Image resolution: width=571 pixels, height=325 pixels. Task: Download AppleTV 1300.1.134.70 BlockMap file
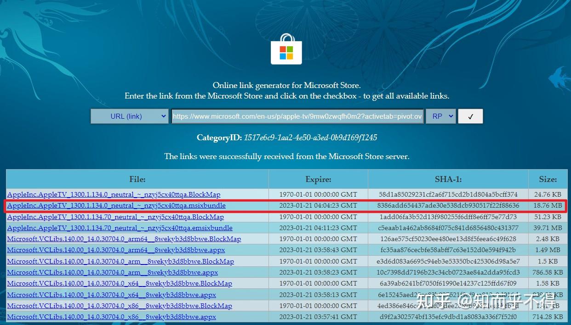(x=115, y=217)
